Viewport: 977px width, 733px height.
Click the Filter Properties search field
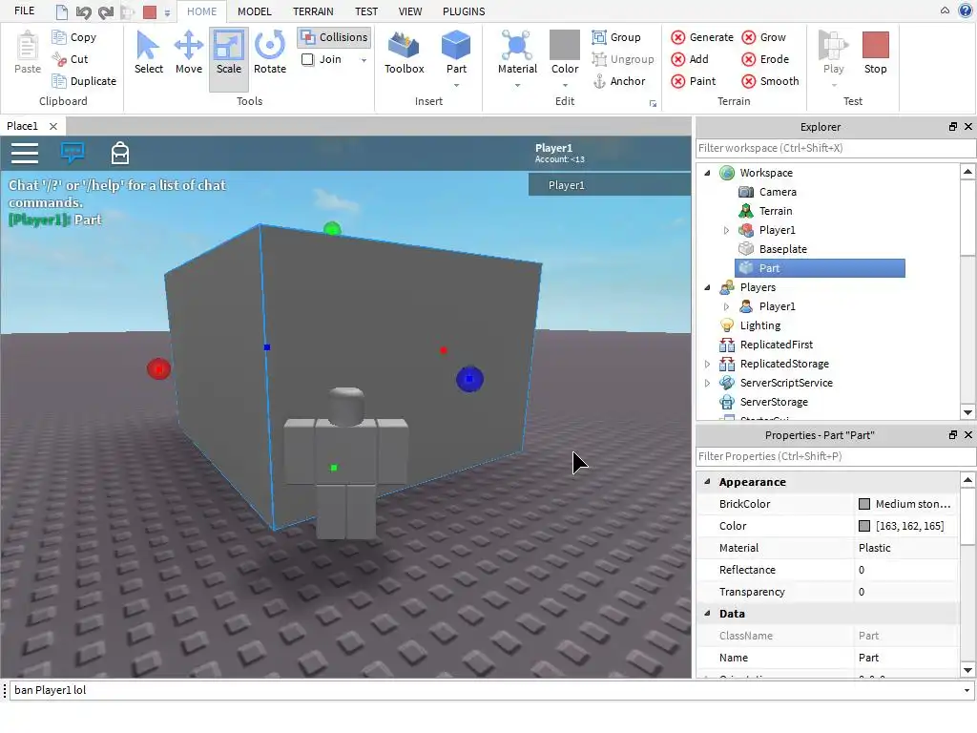(835, 456)
